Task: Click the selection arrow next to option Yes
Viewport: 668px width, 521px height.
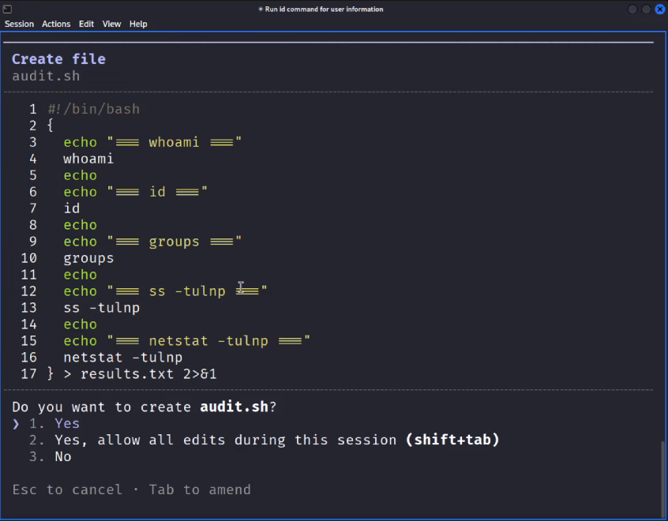Action: [15, 423]
